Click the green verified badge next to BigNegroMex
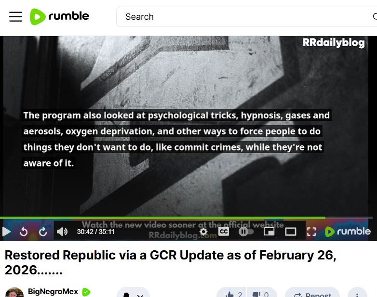This screenshot has height=297, width=377. click(x=86, y=292)
